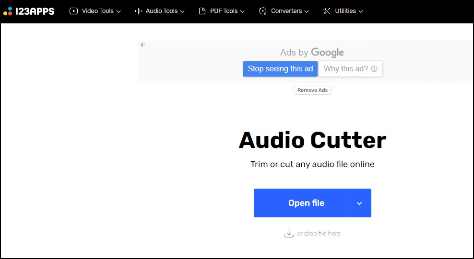Open the Video Tools menu
This screenshot has width=474, height=259.
coord(95,11)
